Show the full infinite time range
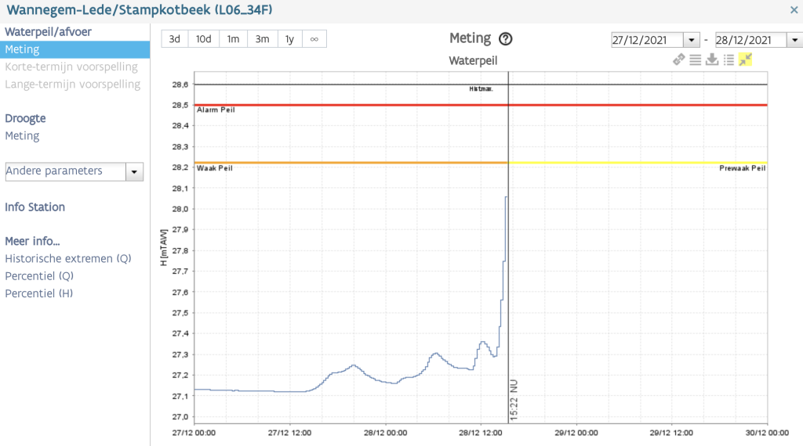Screen dimensions: 803x446 tap(314, 39)
